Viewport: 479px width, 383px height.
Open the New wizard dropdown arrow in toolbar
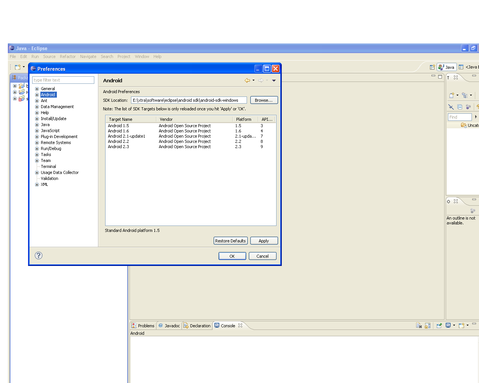point(24,67)
